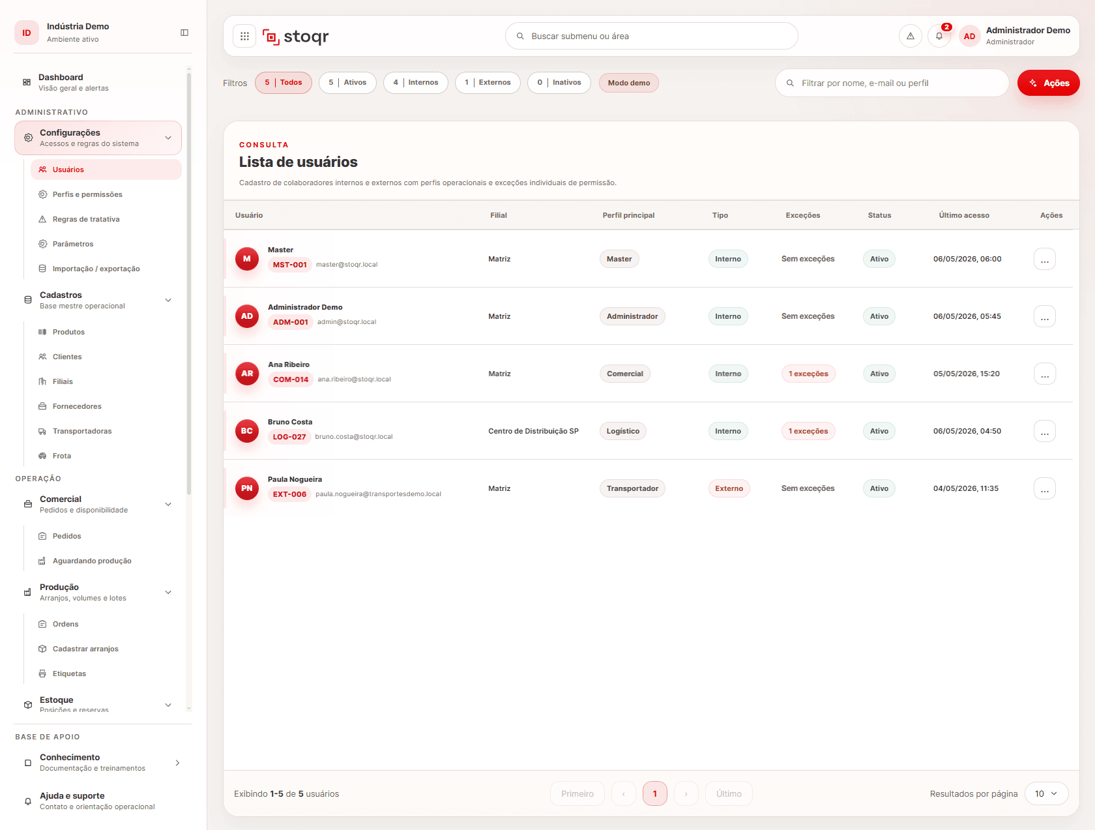Click the Regras de tratativa warning icon
The width and height of the screenshot is (1095, 830).
tap(42, 219)
